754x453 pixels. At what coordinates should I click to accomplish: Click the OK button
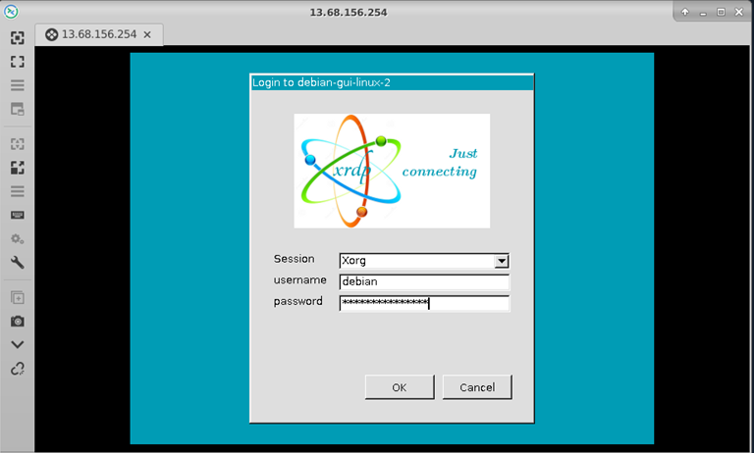[x=400, y=387]
